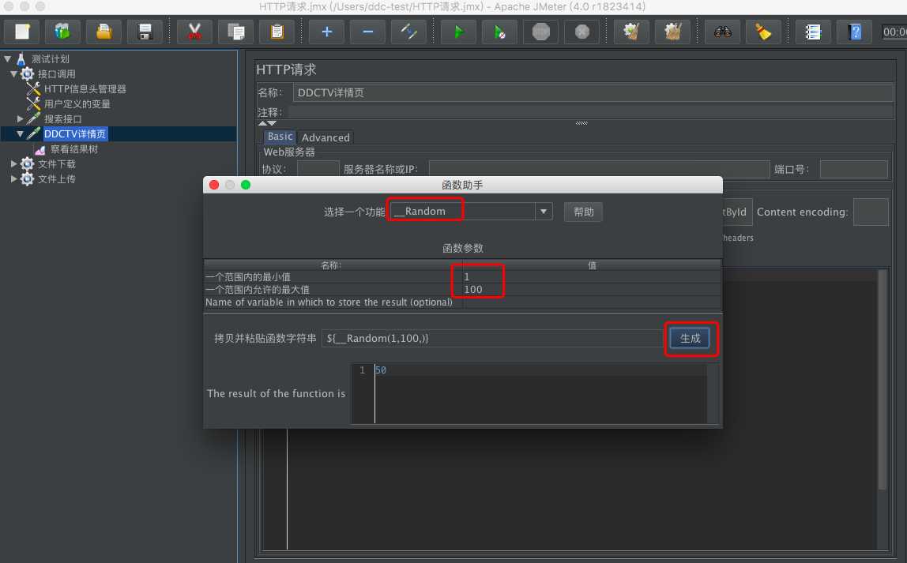Click the 端口号 port input field

pyautogui.click(x=854, y=169)
